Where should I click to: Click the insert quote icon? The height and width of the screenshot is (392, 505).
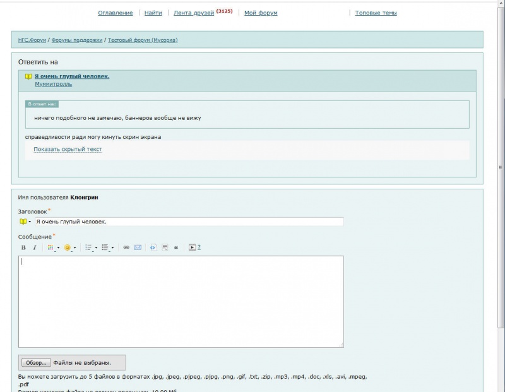175,247
